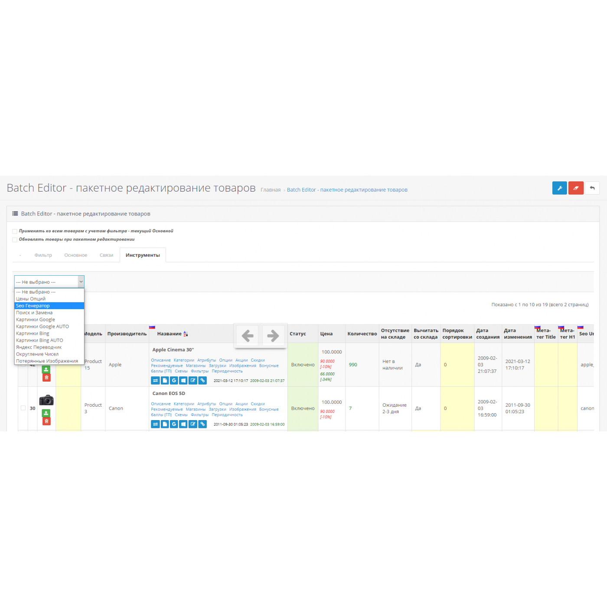The width and height of the screenshot is (607, 607).
Task: Click green upload icon for Canon EOS 5D
Action: (x=46, y=413)
